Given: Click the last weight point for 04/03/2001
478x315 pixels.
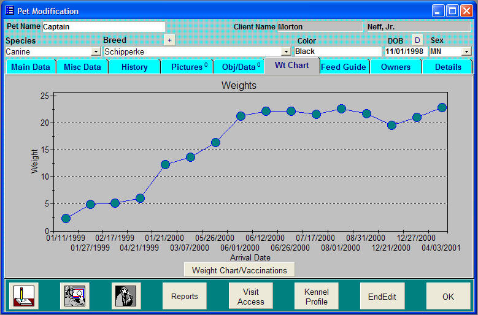Looking at the screenshot, I should pyautogui.click(x=441, y=107).
